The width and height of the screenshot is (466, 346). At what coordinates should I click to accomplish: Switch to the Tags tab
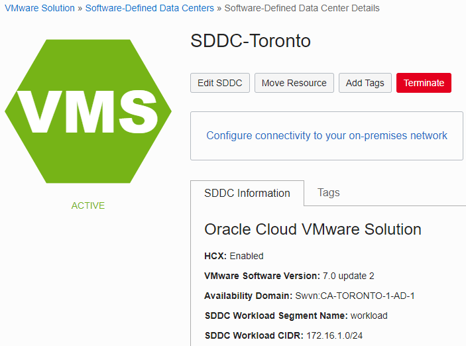(x=328, y=193)
